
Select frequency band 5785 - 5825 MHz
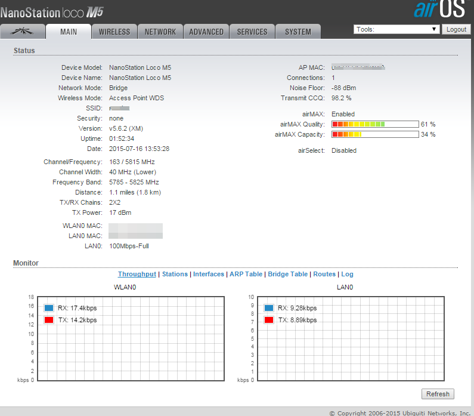[x=134, y=182]
